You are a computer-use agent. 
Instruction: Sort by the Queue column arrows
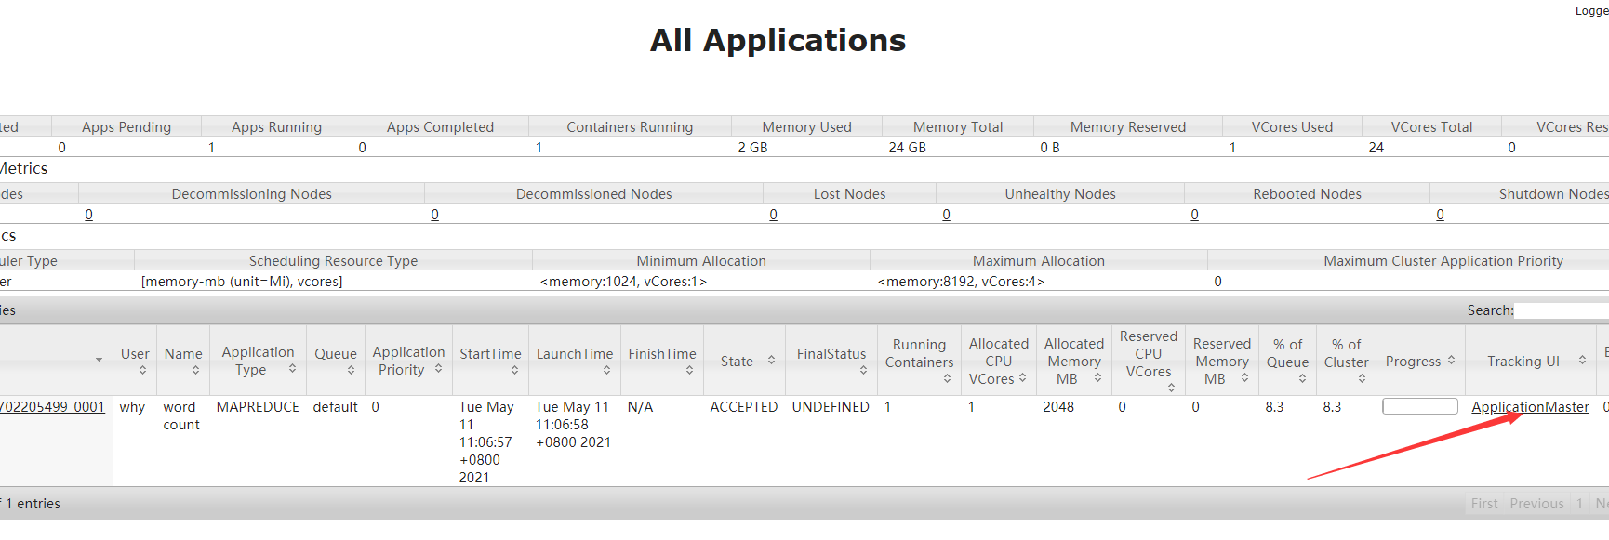[351, 370]
